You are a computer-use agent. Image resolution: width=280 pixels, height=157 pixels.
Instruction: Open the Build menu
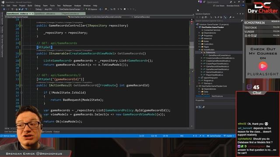click(30, 6)
